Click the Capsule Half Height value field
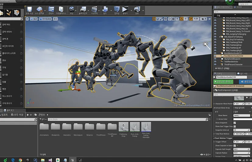This screenshot has height=162, width=252. click(x=242, y=149)
